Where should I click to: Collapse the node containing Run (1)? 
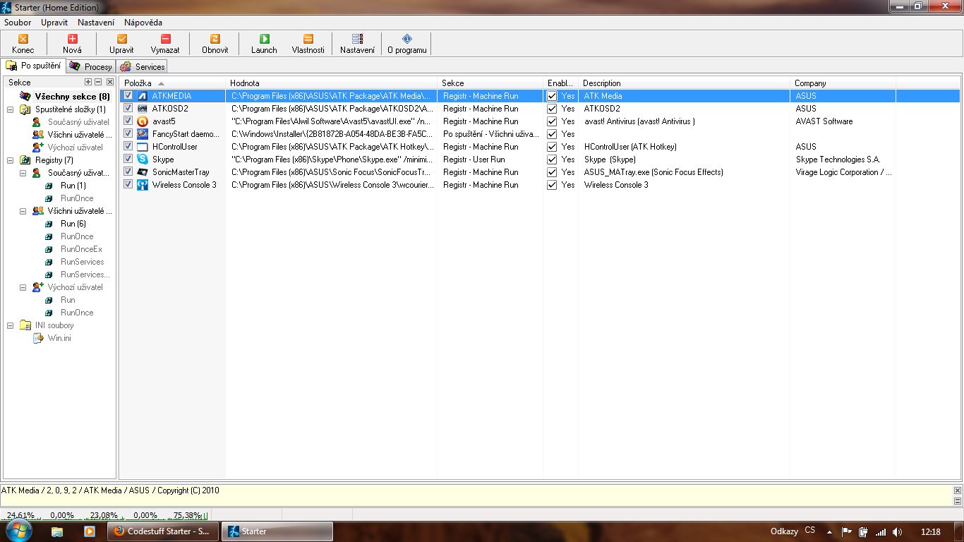(x=23, y=173)
